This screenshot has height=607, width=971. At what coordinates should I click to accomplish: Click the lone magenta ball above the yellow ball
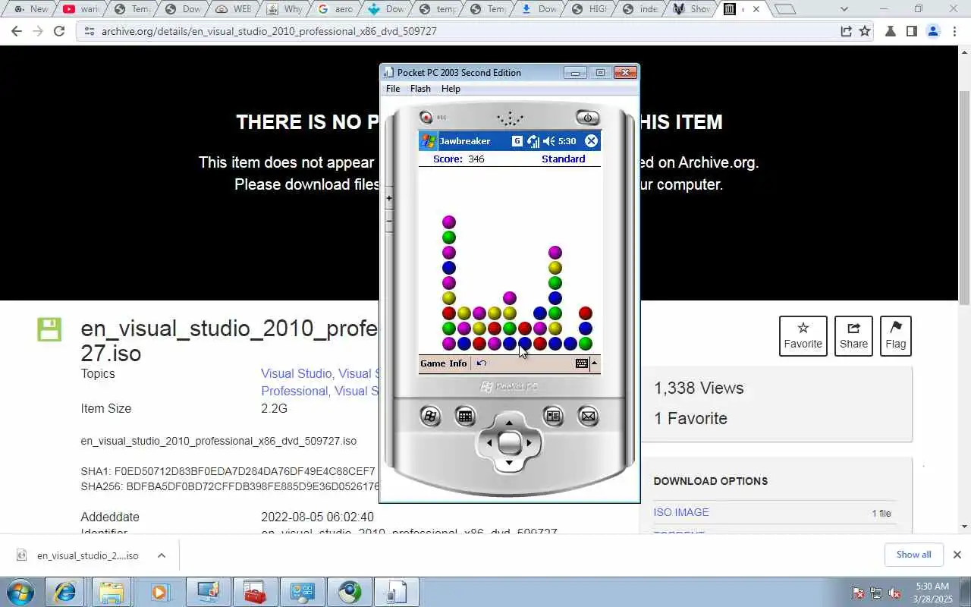(510, 298)
